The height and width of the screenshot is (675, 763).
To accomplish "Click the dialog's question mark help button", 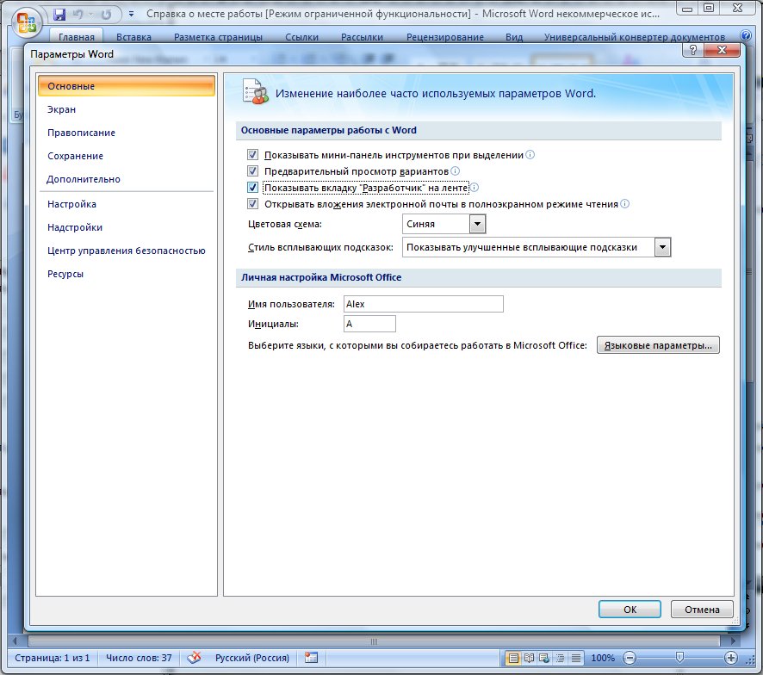I will pyautogui.click(x=693, y=50).
